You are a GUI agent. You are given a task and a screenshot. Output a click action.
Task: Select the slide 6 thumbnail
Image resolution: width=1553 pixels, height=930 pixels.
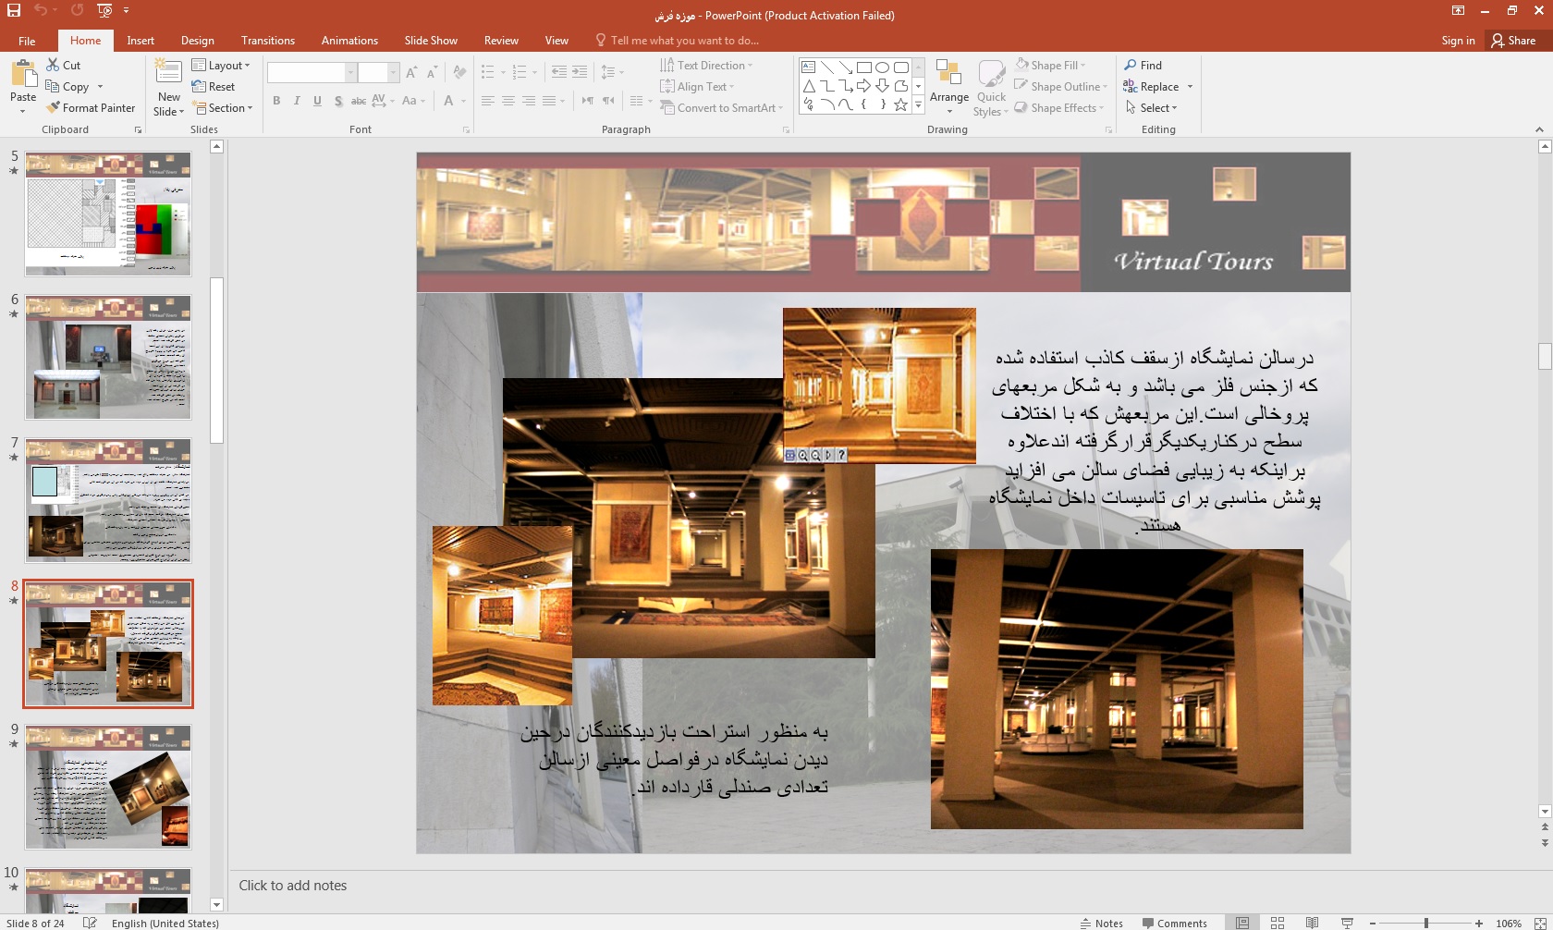click(108, 357)
